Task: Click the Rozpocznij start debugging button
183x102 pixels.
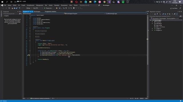Action: pyautogui.click(x=48, y=8)
